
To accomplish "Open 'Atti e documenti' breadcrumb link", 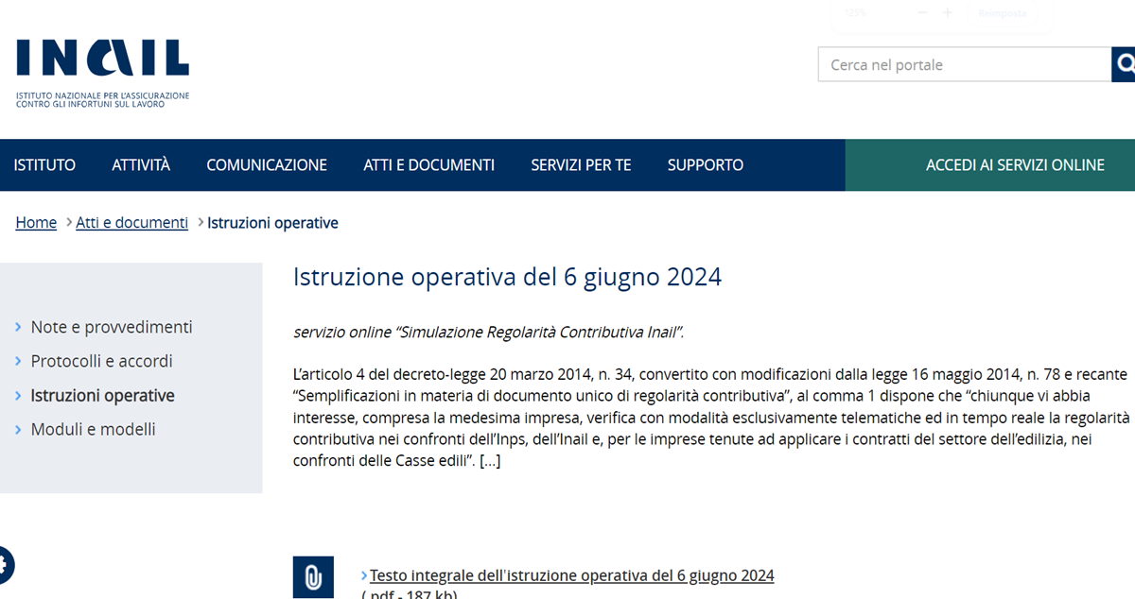I will [x=132, y=222].
